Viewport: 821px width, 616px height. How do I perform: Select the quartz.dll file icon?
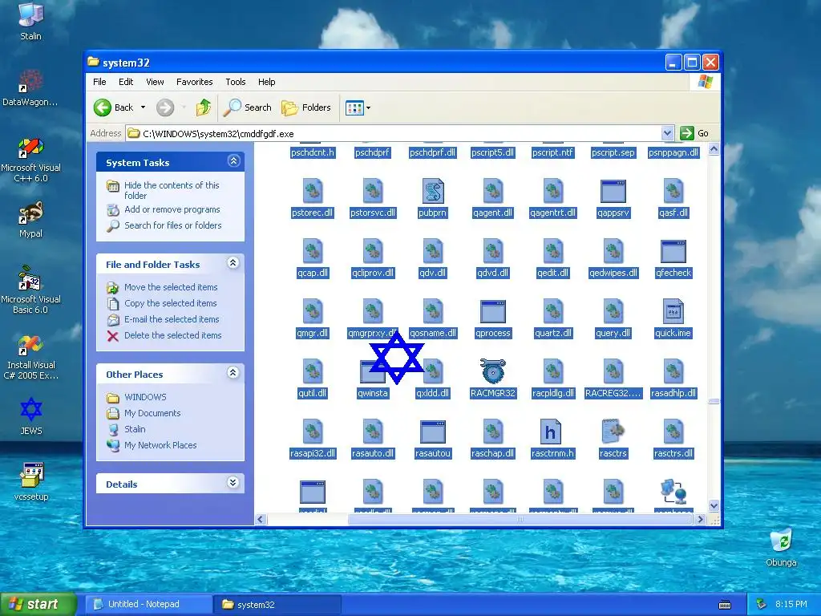(553, 311)
